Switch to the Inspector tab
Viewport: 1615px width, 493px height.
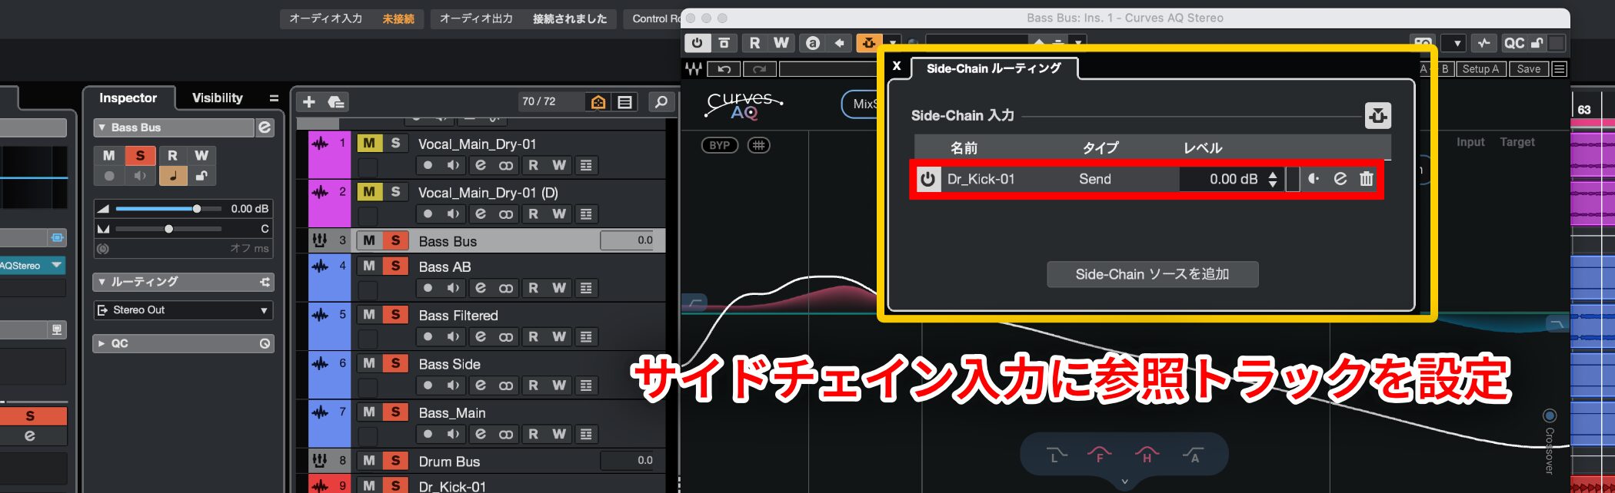coord(128,98)
